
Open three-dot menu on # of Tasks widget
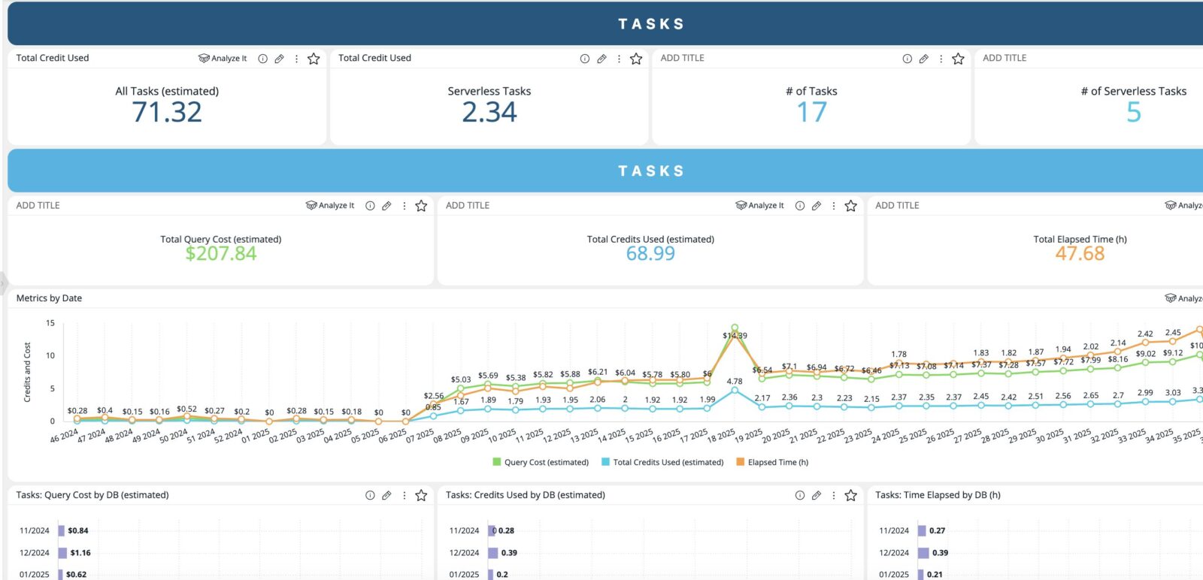pos(941,59)
